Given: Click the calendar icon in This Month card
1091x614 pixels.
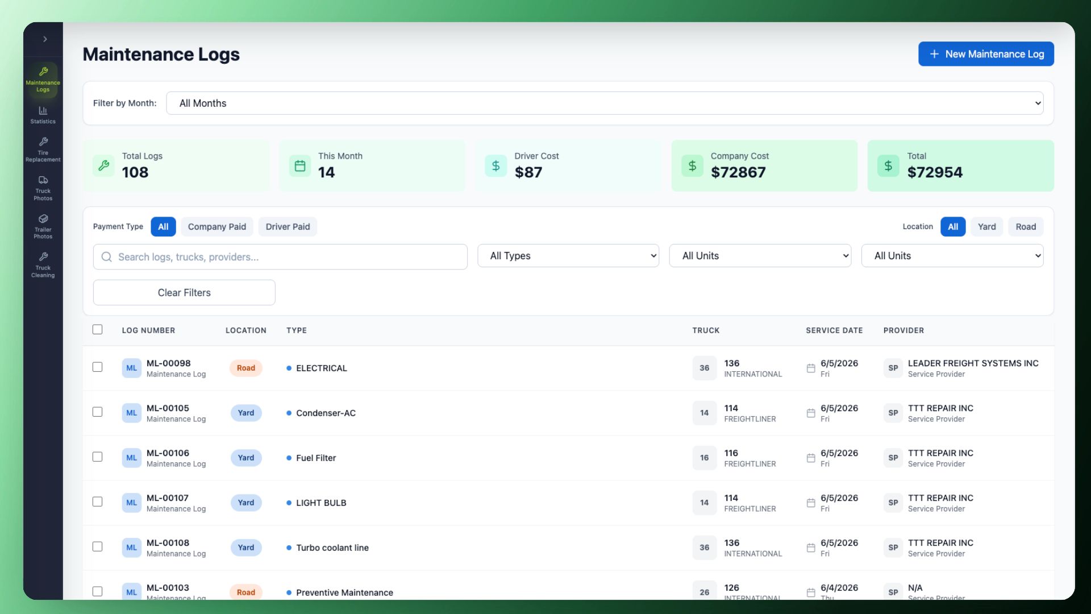Looking at the screenshot, I should point(300,165).
